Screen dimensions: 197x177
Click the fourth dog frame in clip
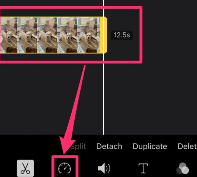coord(67,35)
